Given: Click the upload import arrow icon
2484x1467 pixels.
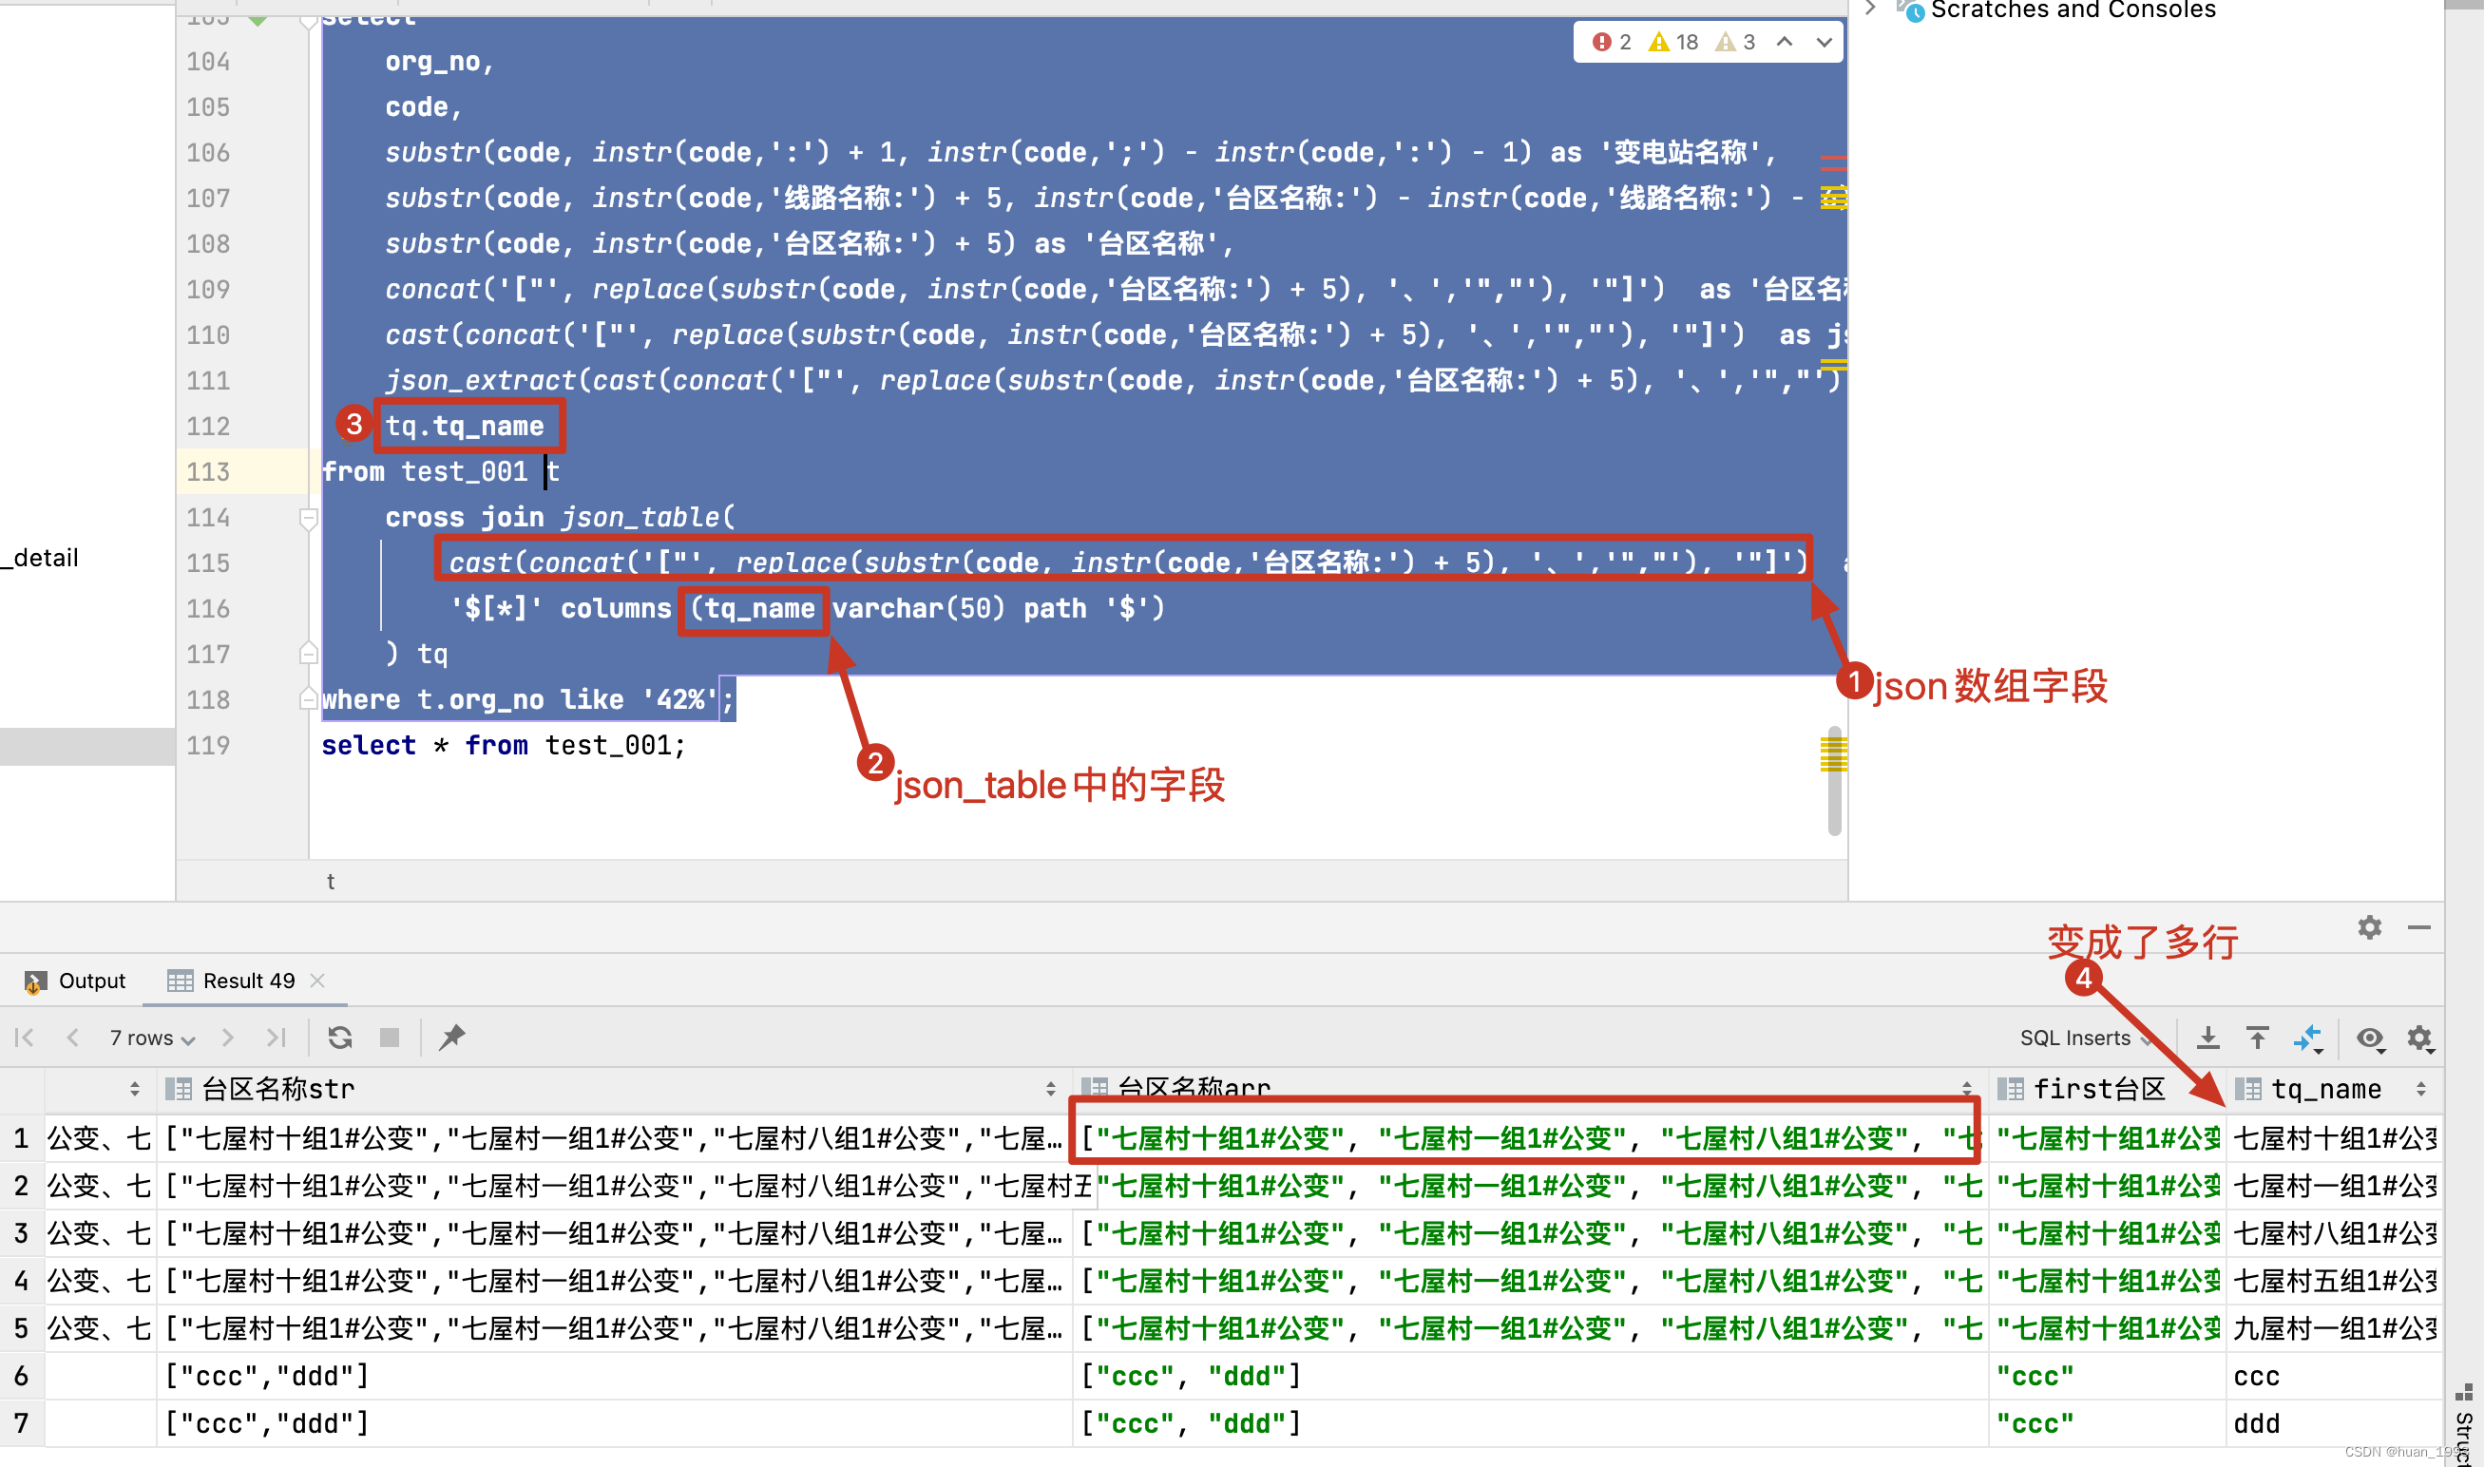Looking at the screenshot, I should point(2258,1037).
